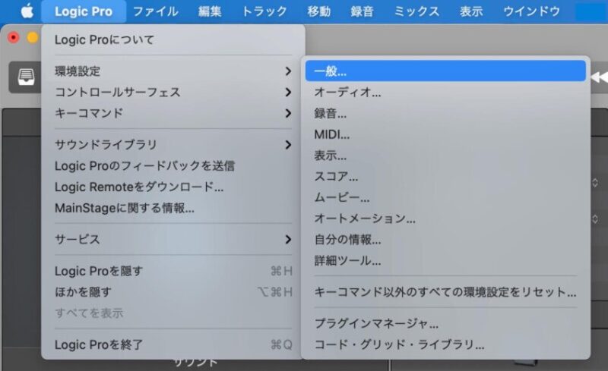The image size is (608, 371).
Task: Open プラグインマネージャ…
Action: click(445, 323)
